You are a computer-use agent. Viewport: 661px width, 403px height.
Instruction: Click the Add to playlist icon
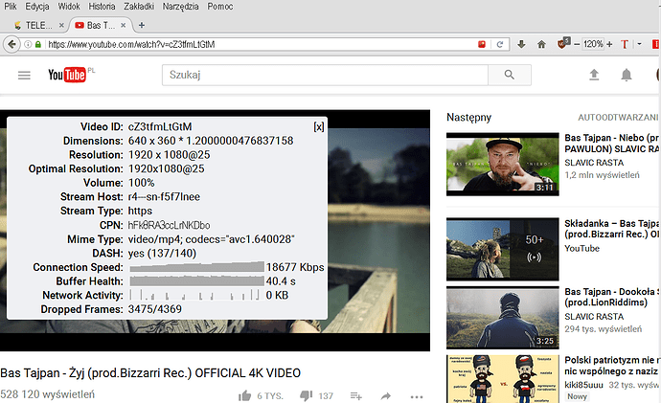[356, 395]
